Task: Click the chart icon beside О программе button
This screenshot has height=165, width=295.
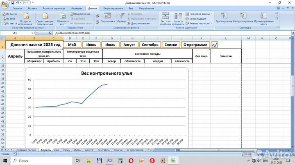Action: point(214,45)
